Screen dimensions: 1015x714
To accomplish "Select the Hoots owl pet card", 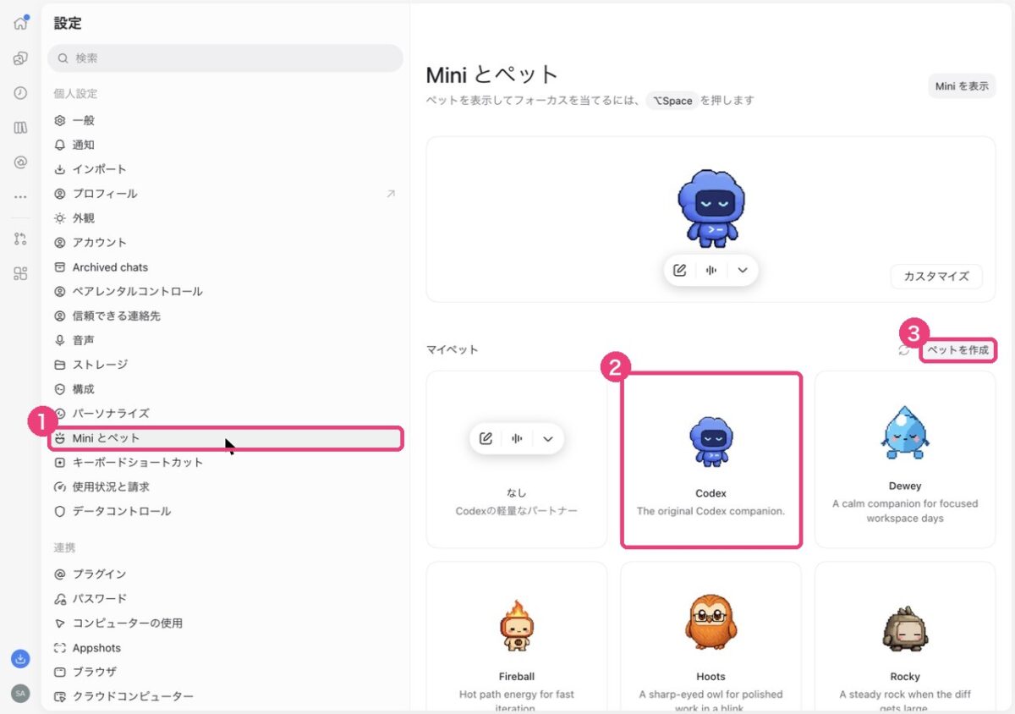I will click(x=711, y=636).
